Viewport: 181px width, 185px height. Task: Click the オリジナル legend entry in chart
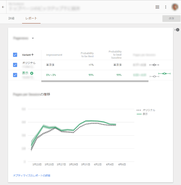pyautogui.click(x=146, y=110)
